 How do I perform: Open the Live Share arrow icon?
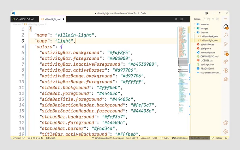(x=226, y=62)
